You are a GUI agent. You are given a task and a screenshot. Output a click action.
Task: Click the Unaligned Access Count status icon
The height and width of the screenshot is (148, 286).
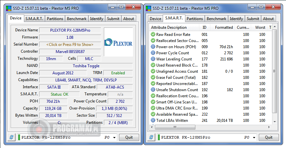click(x=153, y=71)
